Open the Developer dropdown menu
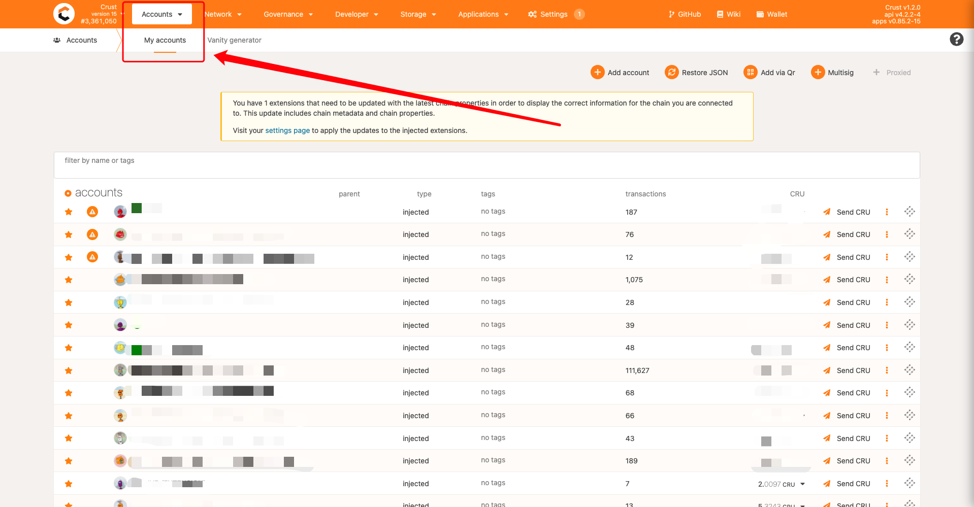Viewport: 974px width, 507px height. click(x=356, y=14)
